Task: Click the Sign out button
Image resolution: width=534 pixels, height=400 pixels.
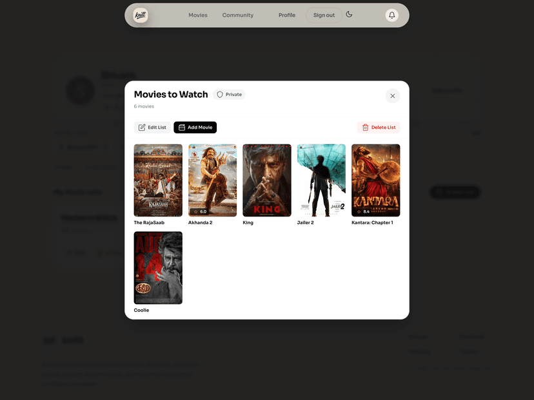Action: 324,15
